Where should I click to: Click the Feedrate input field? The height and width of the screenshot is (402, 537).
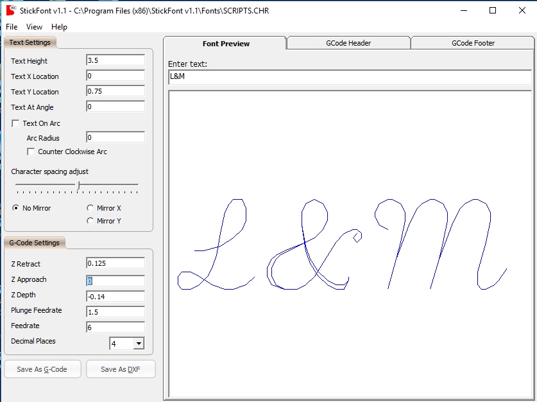pos(115,328)
